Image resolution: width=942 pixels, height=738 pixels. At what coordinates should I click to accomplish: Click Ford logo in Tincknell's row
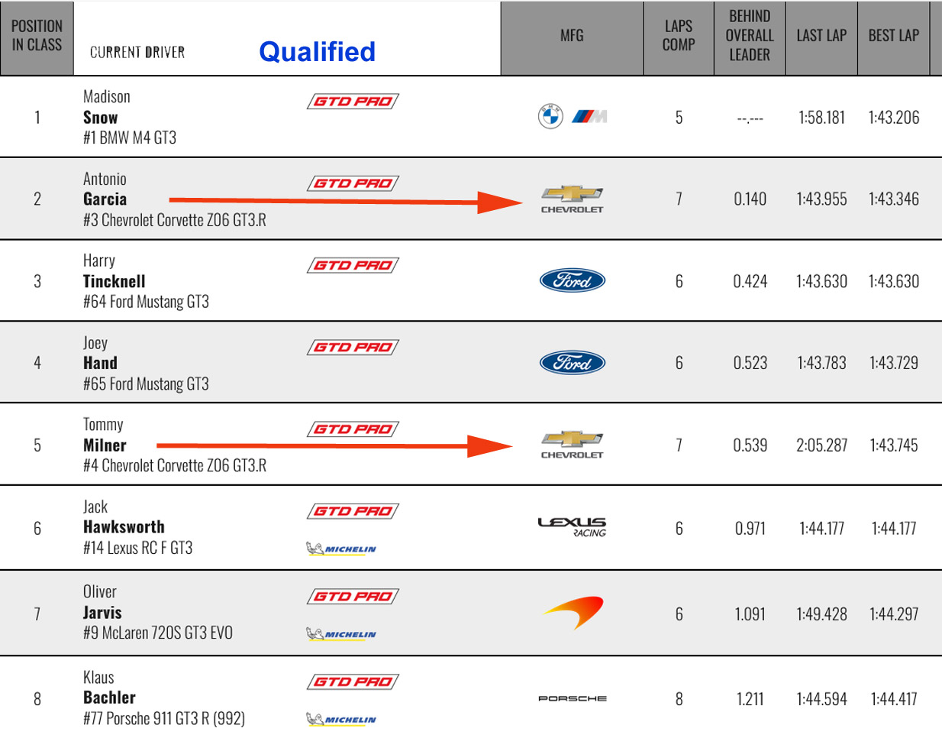click(572, 281)
